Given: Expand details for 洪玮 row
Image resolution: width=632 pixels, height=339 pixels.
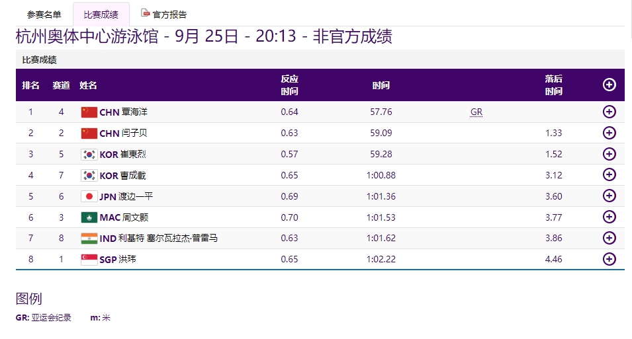Looking at the screenshot, I should pos(609,259).
